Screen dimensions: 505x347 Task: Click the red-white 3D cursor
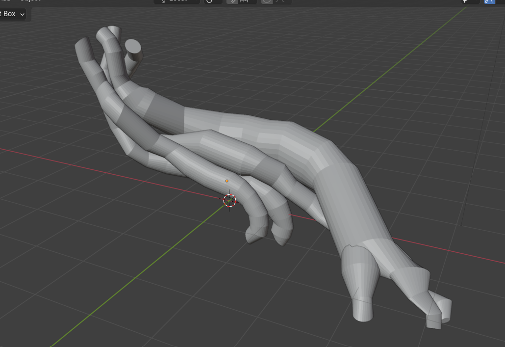click(x=229, y=201)
